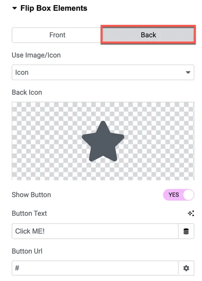Focus the Button Text field with Click ME!
Viewport: 202px width, 281px height.
[95, 231]
